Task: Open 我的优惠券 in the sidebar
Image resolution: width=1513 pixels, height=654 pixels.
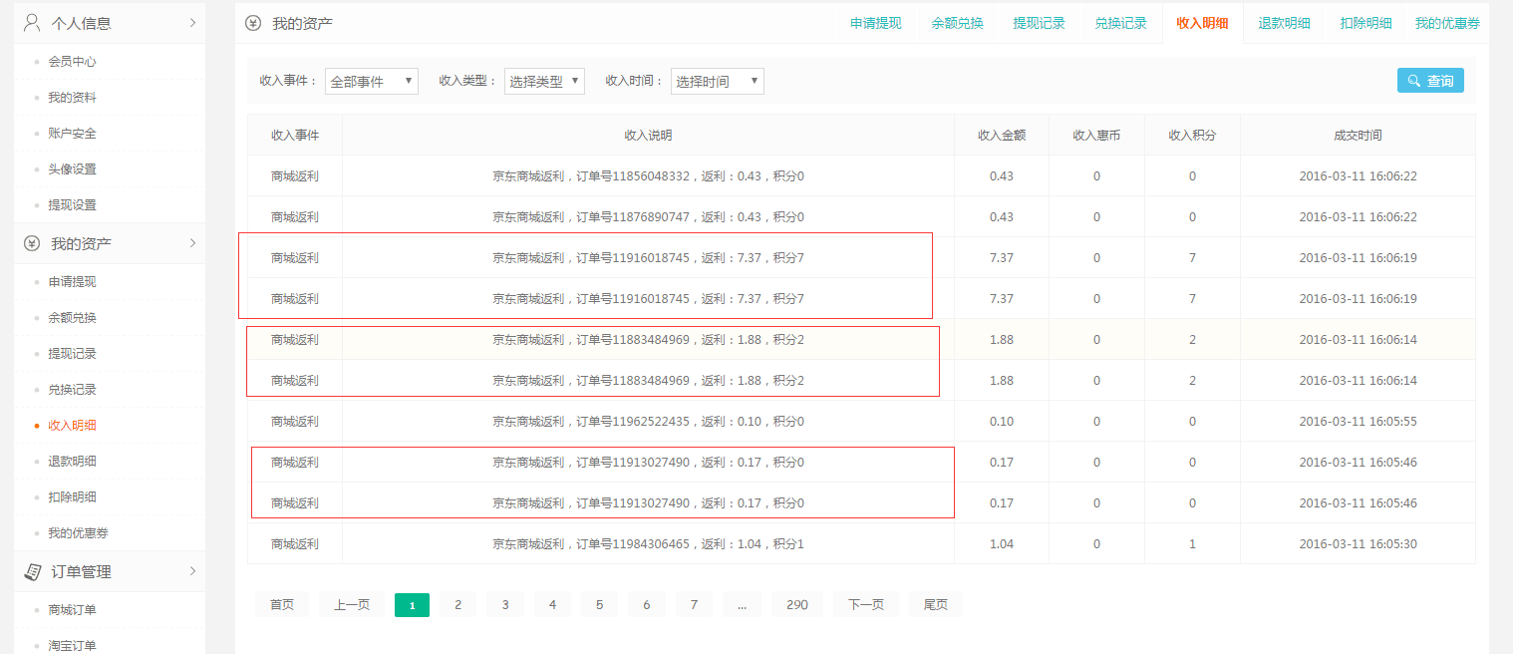Action: pyautogui.click(x=78, y=532)
